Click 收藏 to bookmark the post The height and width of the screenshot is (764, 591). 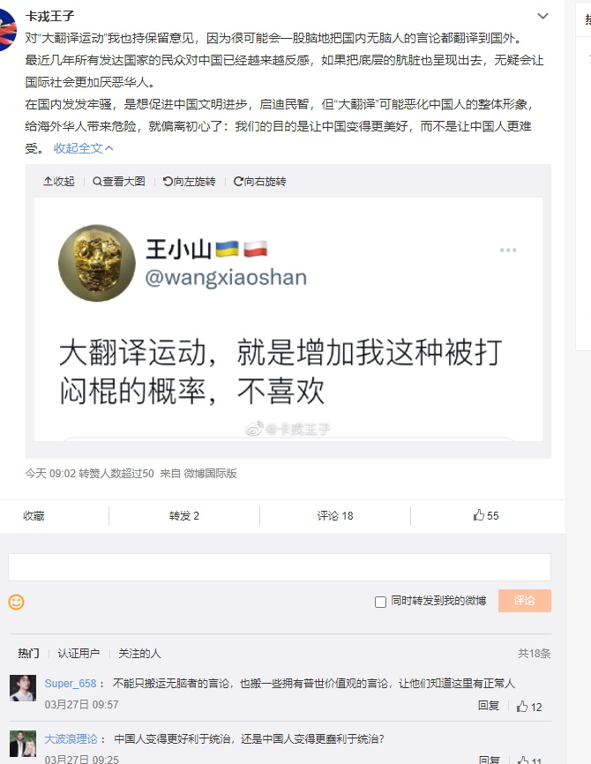[x=34, y=515]
